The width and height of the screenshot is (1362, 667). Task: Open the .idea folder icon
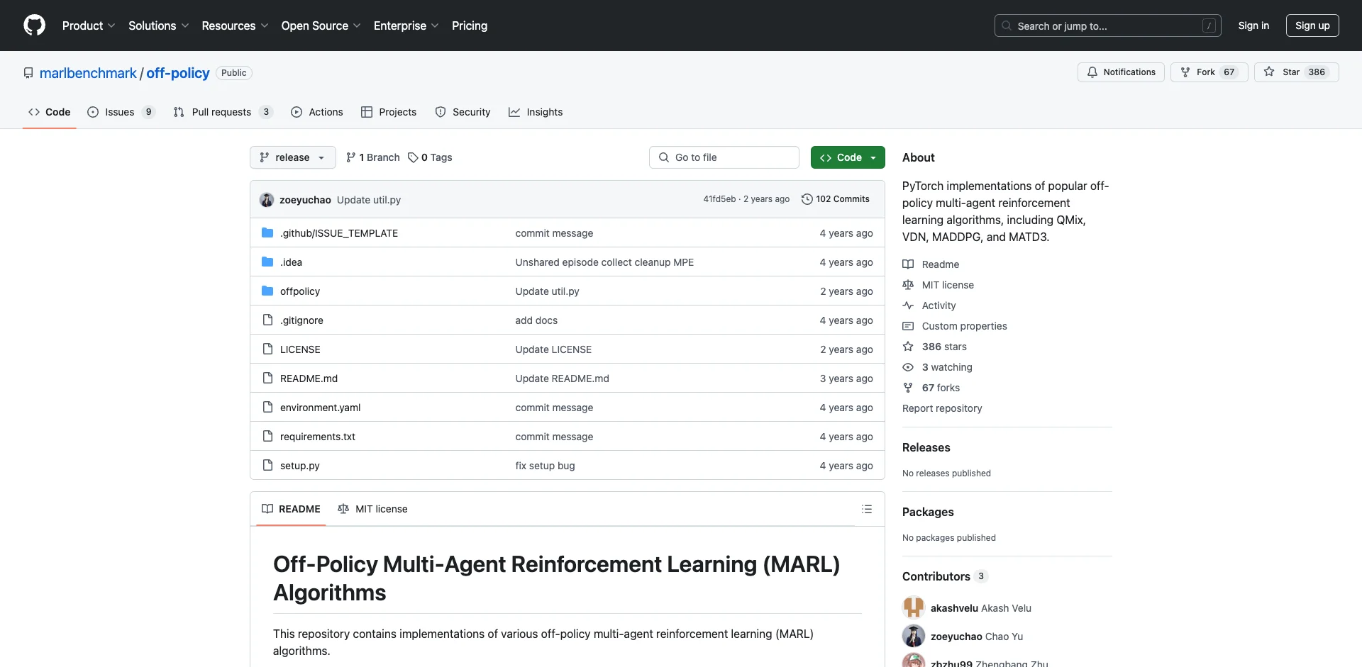pyautogui.click(x=267, y=262)
